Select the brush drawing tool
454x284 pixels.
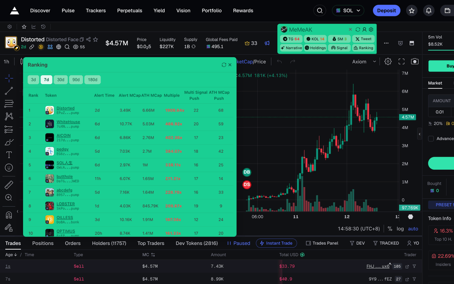point(9,142)
